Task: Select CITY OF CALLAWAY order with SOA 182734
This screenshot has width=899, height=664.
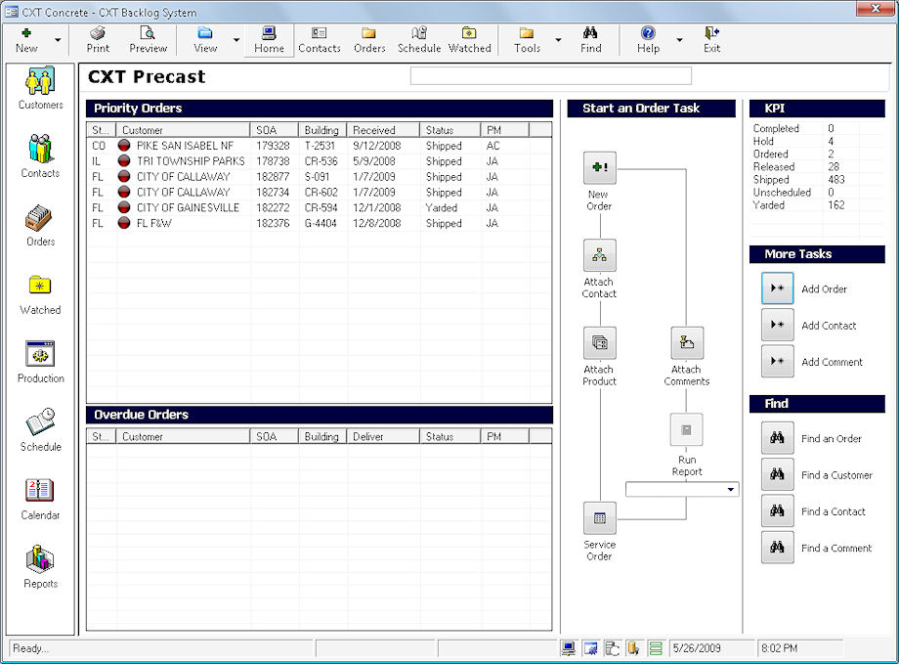Action: click(x=319, y=193)
